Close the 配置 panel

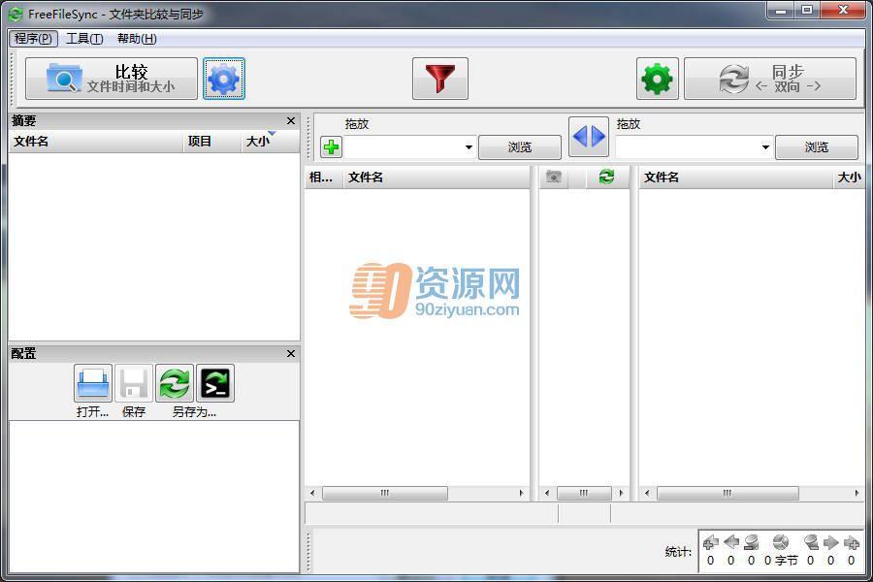[x=291, y=354]
